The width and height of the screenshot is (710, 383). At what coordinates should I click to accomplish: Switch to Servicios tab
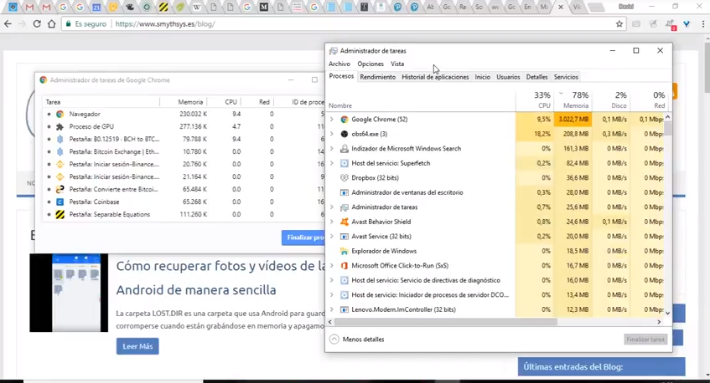coord(566,77)
